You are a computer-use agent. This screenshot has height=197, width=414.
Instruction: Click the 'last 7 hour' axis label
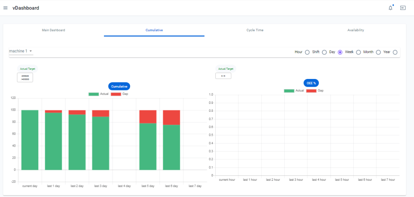[x=388, y=180]
